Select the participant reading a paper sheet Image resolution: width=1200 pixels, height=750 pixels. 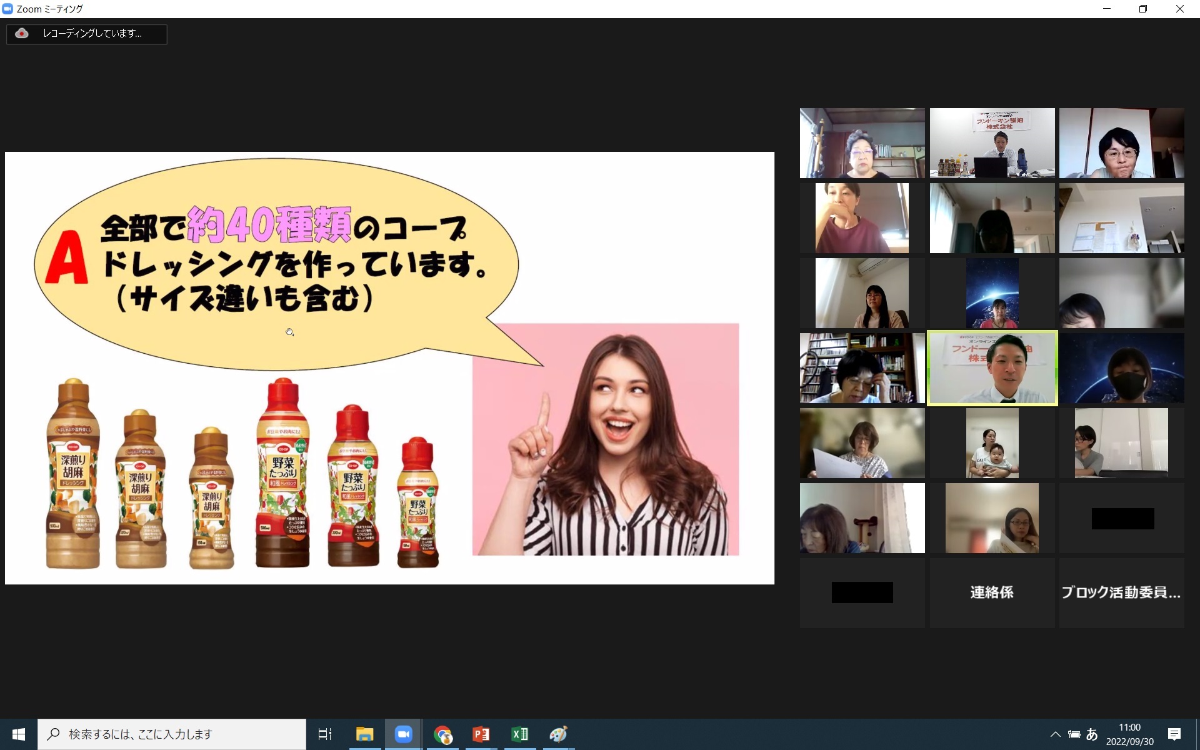tap(862, 443)
